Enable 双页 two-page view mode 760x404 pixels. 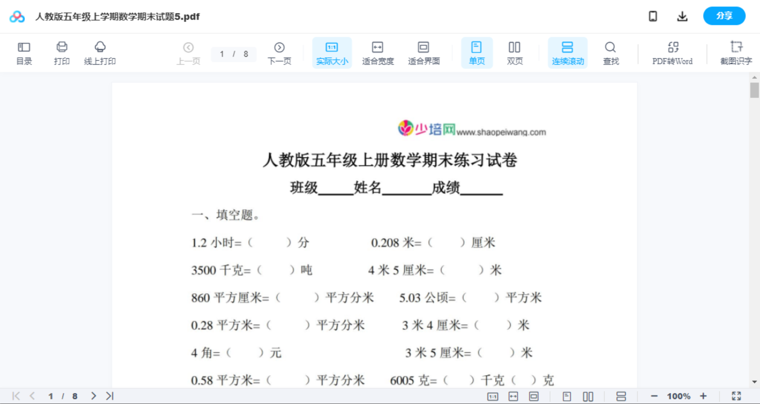[x=515, y=52]
